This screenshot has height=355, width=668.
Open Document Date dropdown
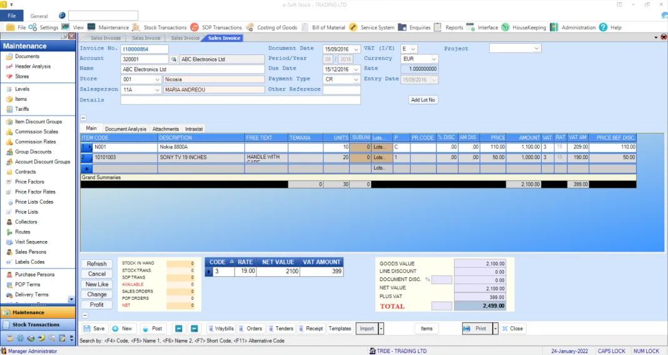click(356, 49)
